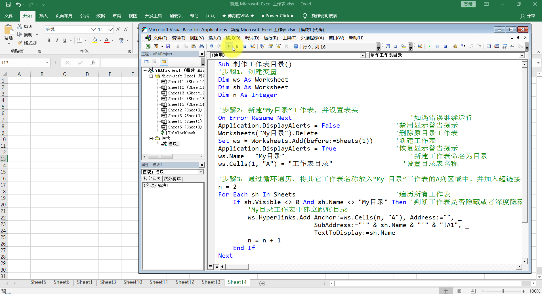Open the 制作工作表目录 procedure dropdown
Viewport: 542px width, 294px height.
(x=522, y=55)
